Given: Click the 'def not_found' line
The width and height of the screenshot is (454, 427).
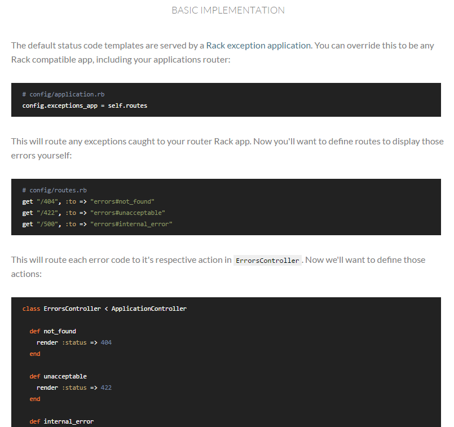Looking at the screenshot, I should 52,331.
